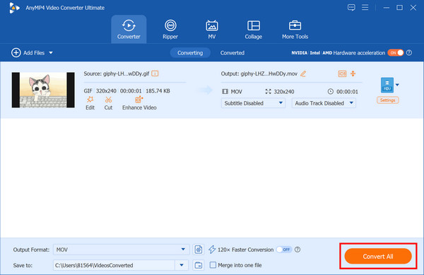Viewport: 424px width, 275px height.
Task: Expand the Save to path dropdown
Action: pos(182,265)
